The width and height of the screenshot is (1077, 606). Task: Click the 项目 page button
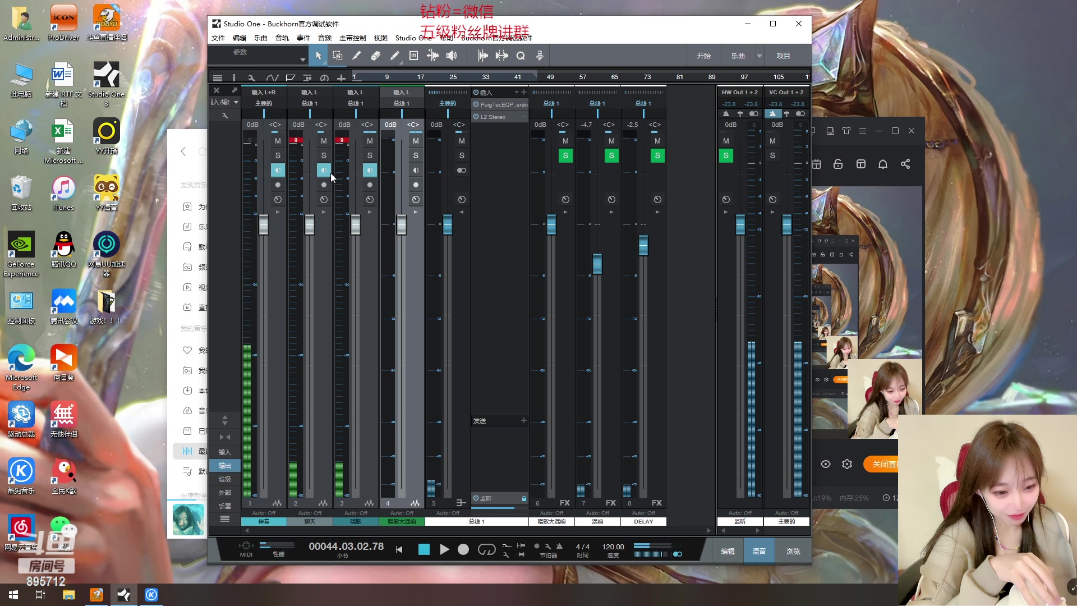(784, 56)
